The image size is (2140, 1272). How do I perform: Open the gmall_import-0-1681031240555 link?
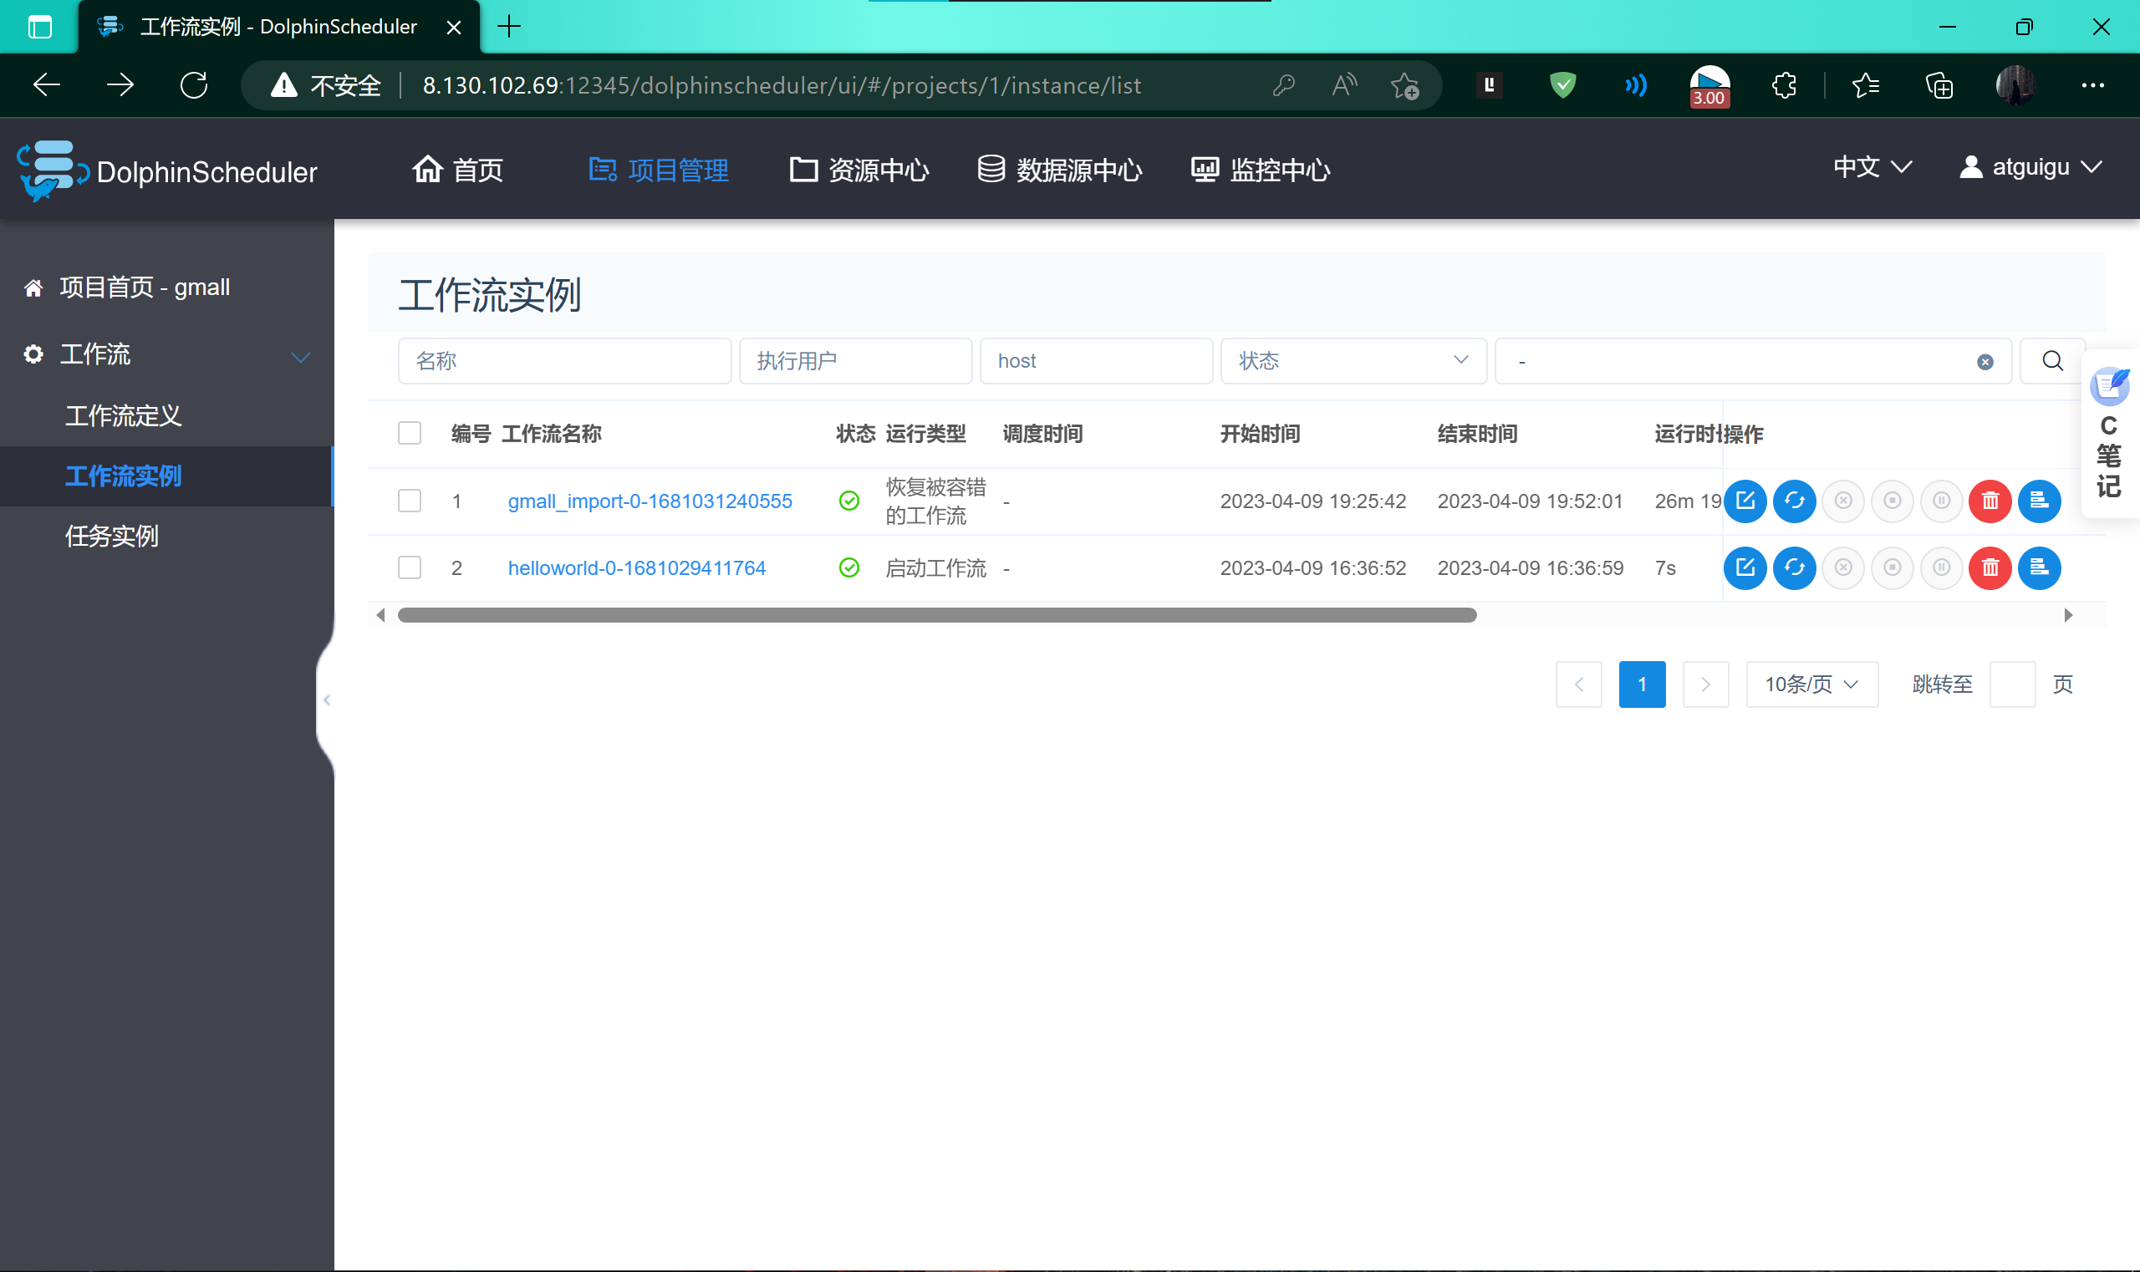coord(649,501)
